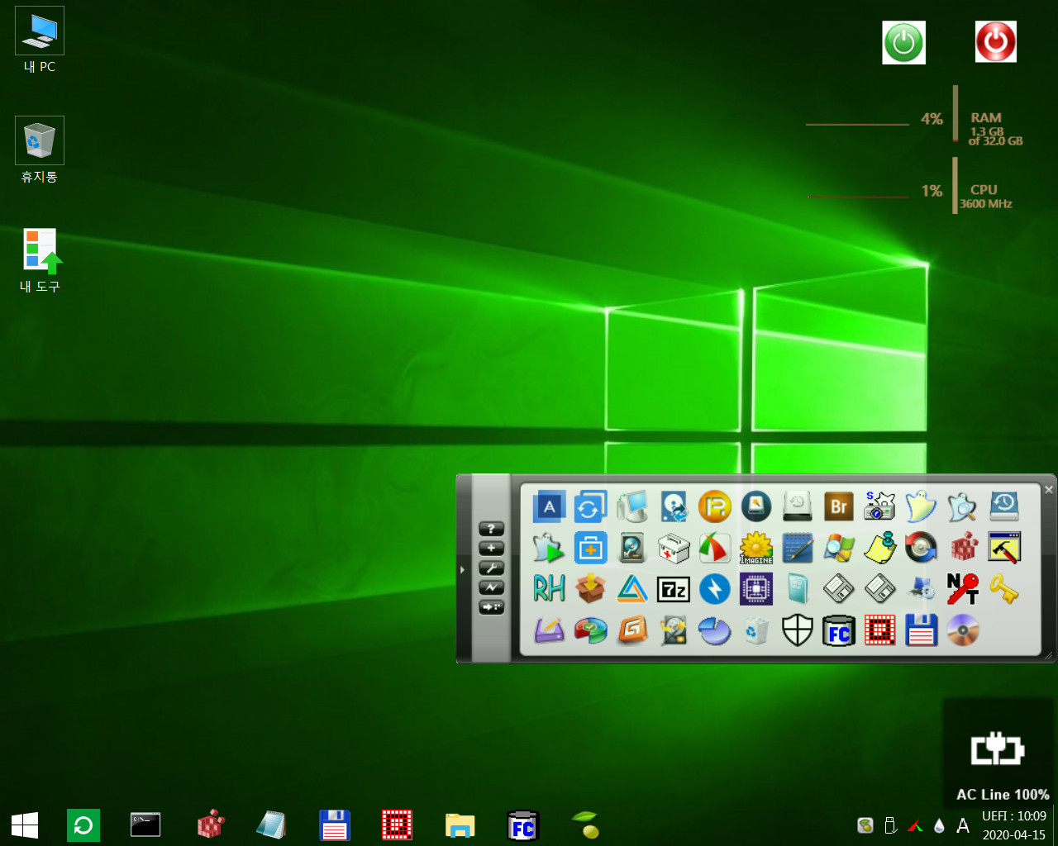This screenshot has width=1058, height=846.
Task: Close the launcher panel with X
Action: coord(1049,490)
